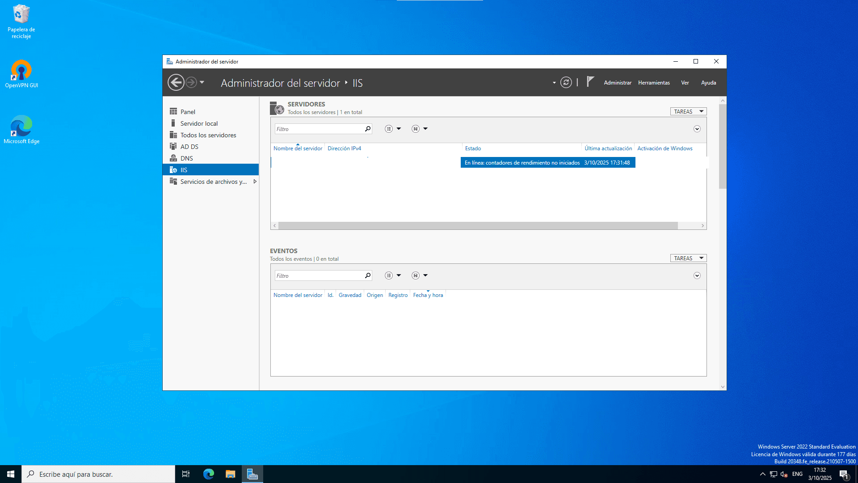
Task: Expand 'Servicios de archivos' submenu chevron
Action: click(x=255, y=182)
